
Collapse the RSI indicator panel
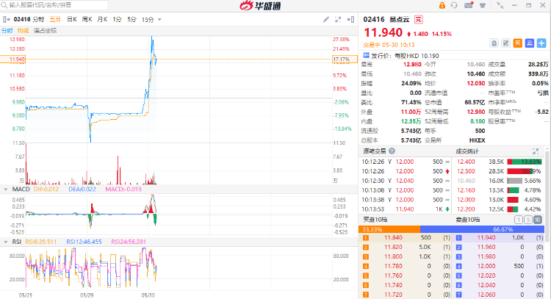click(6, 242)
